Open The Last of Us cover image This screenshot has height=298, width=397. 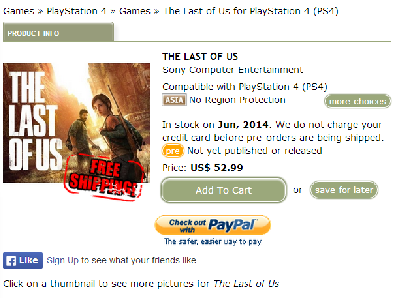pyautogui.click(x=76, y=123)
